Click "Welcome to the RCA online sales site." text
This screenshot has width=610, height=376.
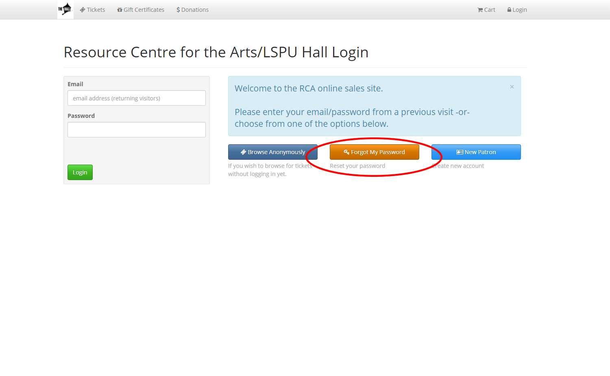(309, 89)
